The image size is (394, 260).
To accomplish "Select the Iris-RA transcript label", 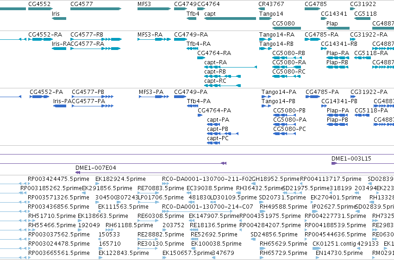I will tap(61, 44).
